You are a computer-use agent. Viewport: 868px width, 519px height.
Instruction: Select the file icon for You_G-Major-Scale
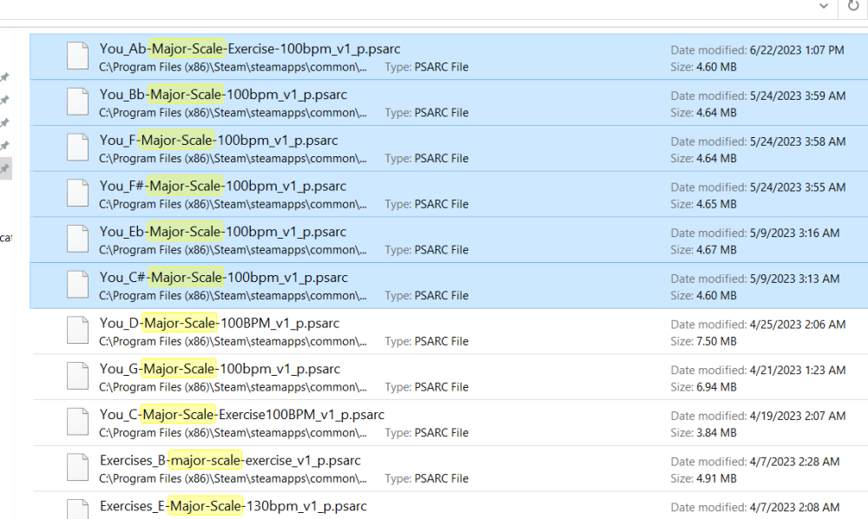point(78,378)
